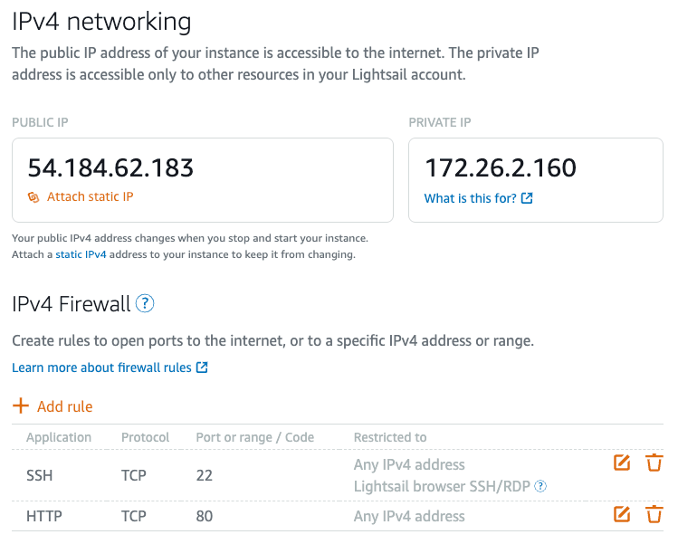
Task: Click 'Any IPv4 address' in HTTP row
Action: point(409,516)
